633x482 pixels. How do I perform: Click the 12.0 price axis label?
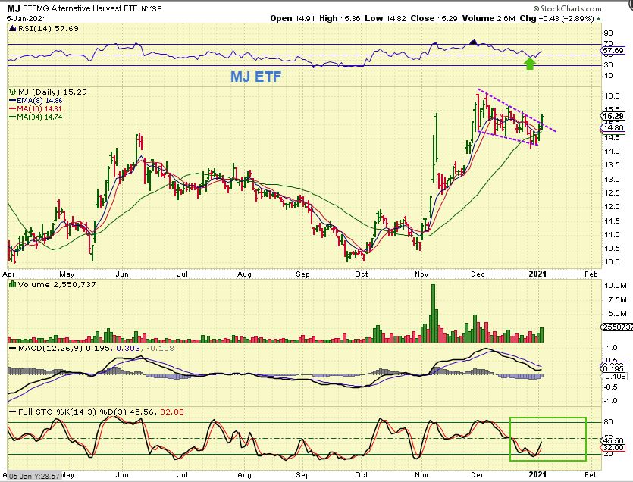click(612, 207)
